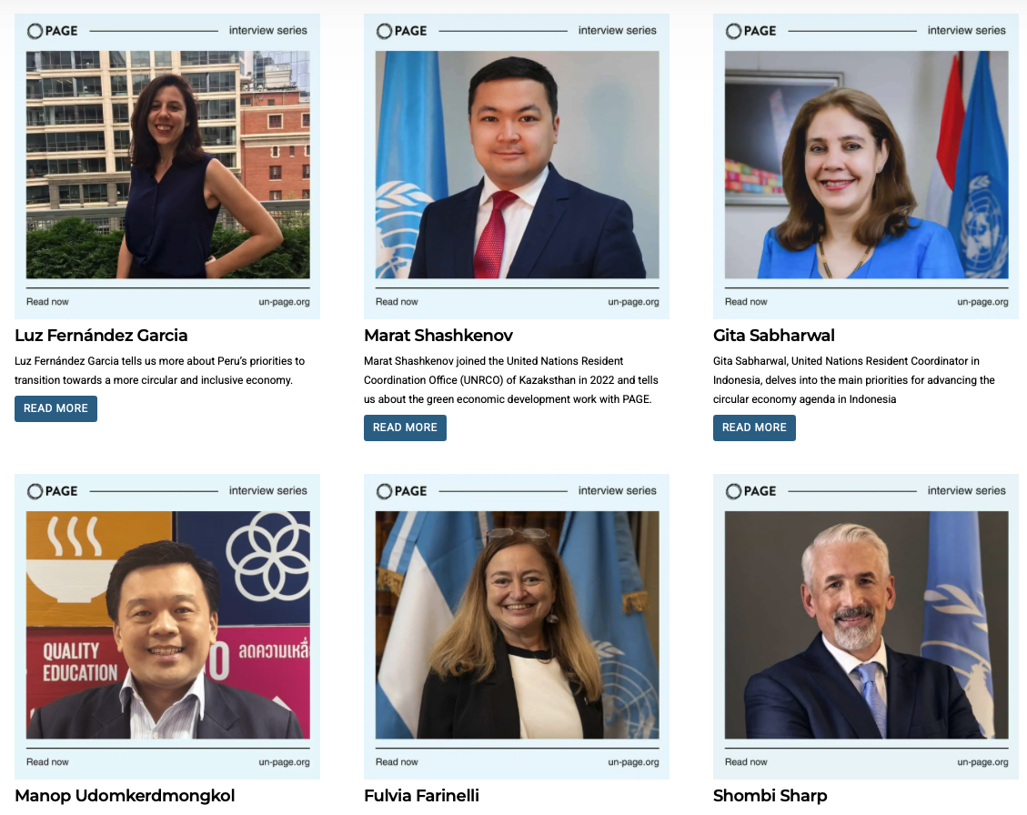This screenshot has width=1027, height=815.
Task: Open Read More for Marat Shashkenov
Action: 405,428
